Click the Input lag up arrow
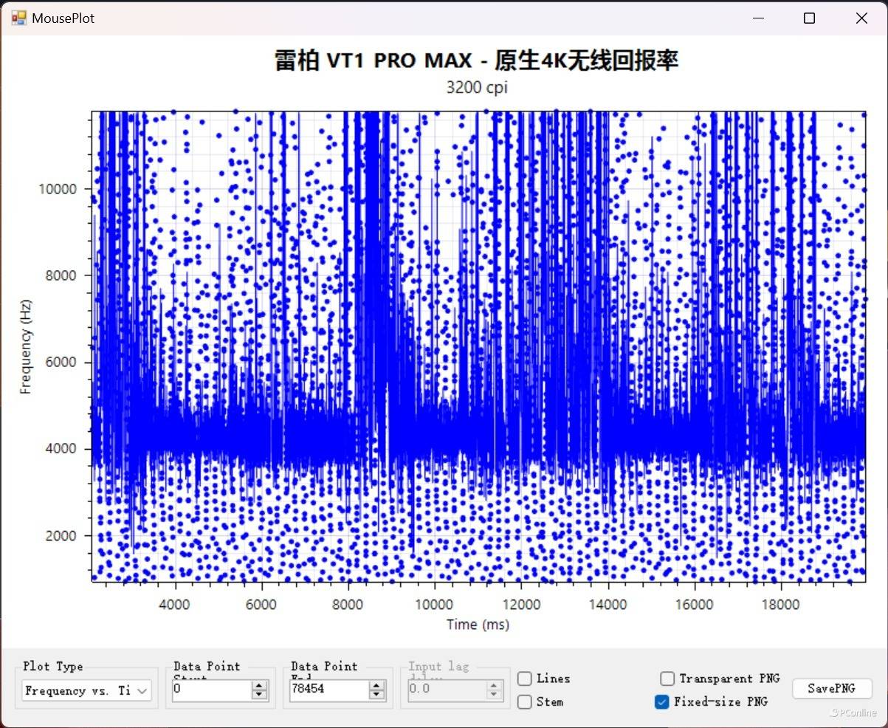888x728 pixels. pyautogui.click(x=495, y=685)
